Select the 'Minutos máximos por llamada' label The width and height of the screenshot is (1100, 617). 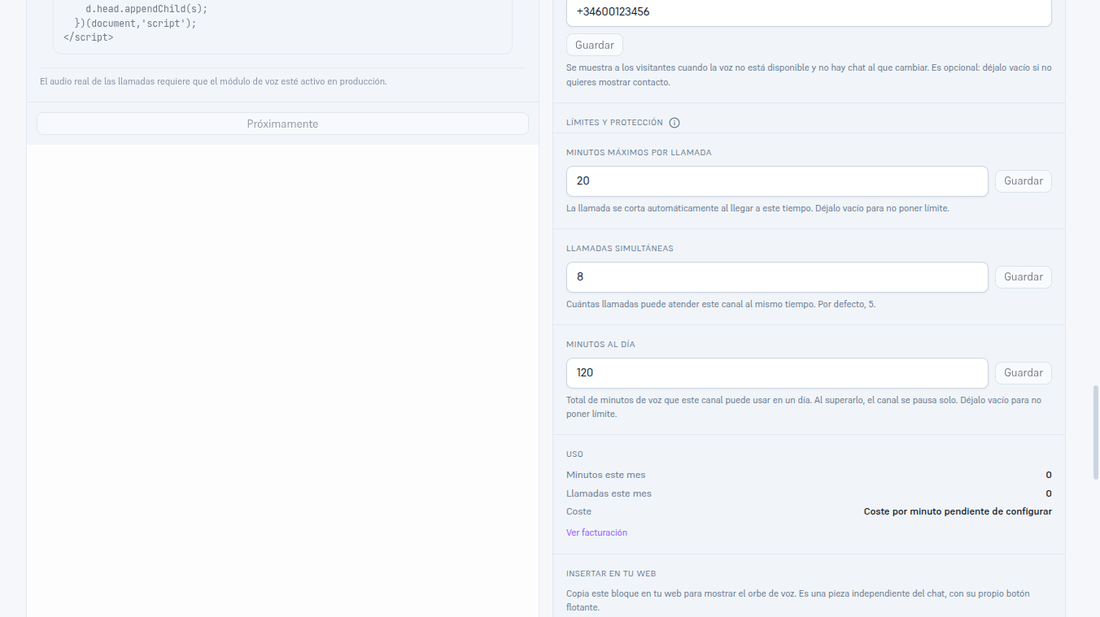pos(639,152)
